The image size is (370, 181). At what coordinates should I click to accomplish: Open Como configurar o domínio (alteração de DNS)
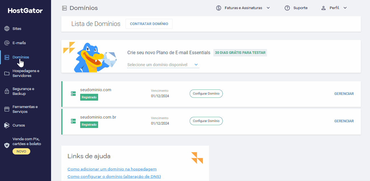tap(114, 177)
